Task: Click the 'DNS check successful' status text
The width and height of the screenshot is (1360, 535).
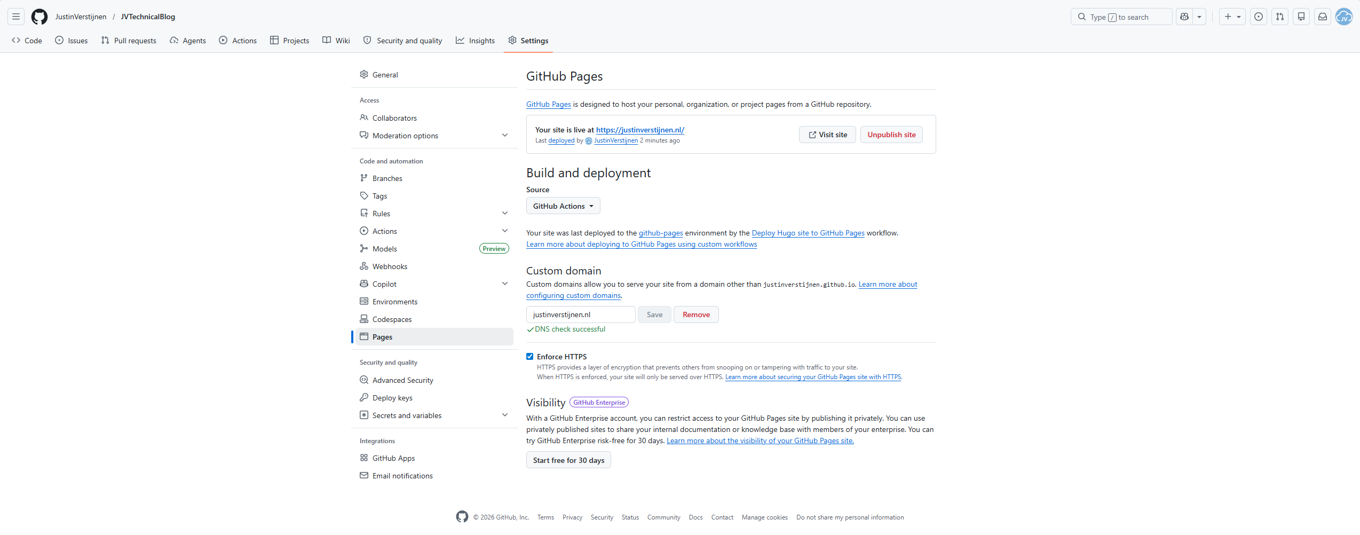Action: (x=570, y=329)
